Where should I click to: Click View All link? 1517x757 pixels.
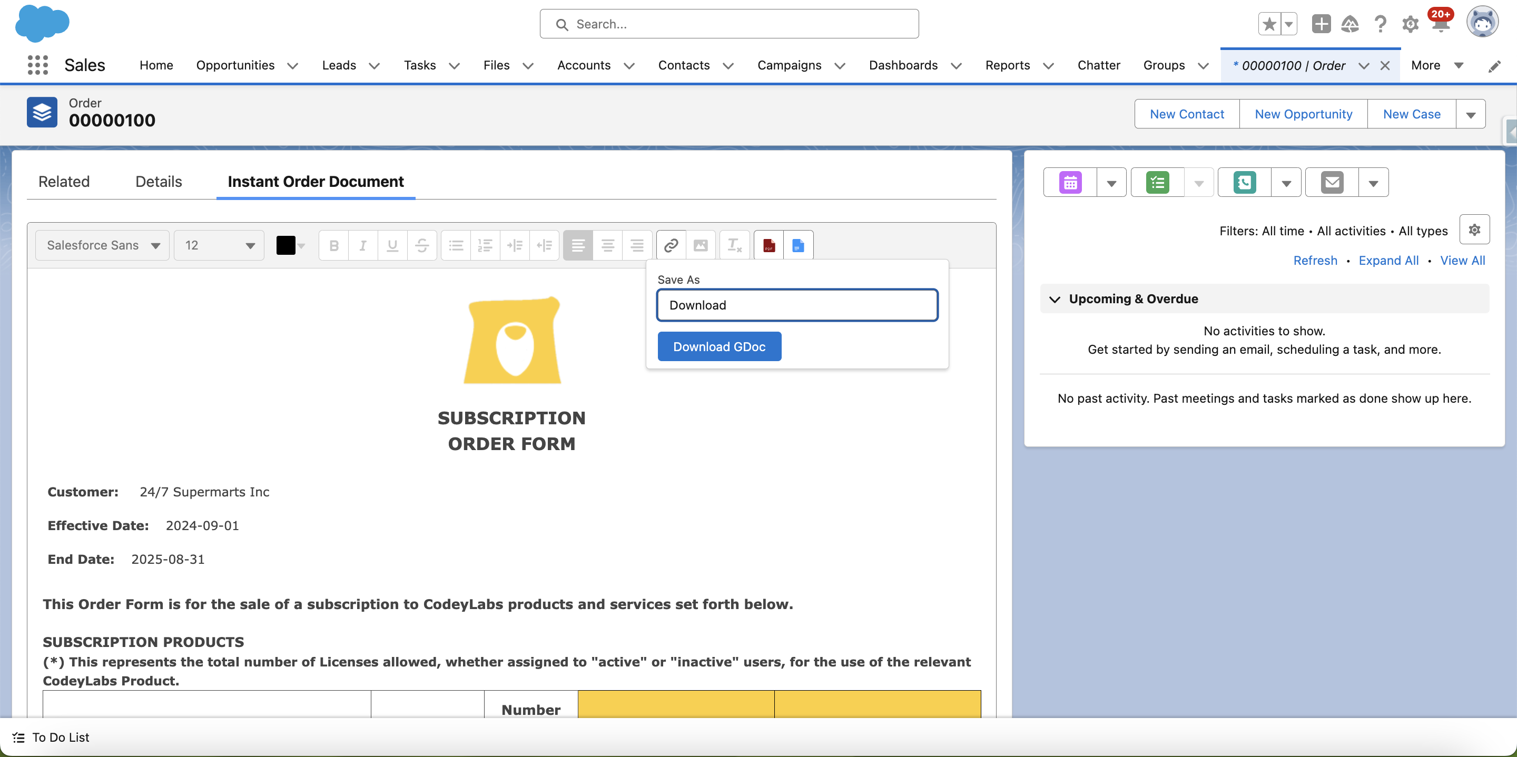1462,261
